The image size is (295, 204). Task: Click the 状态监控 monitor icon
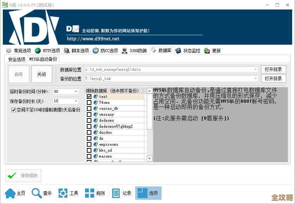(178, 51)
